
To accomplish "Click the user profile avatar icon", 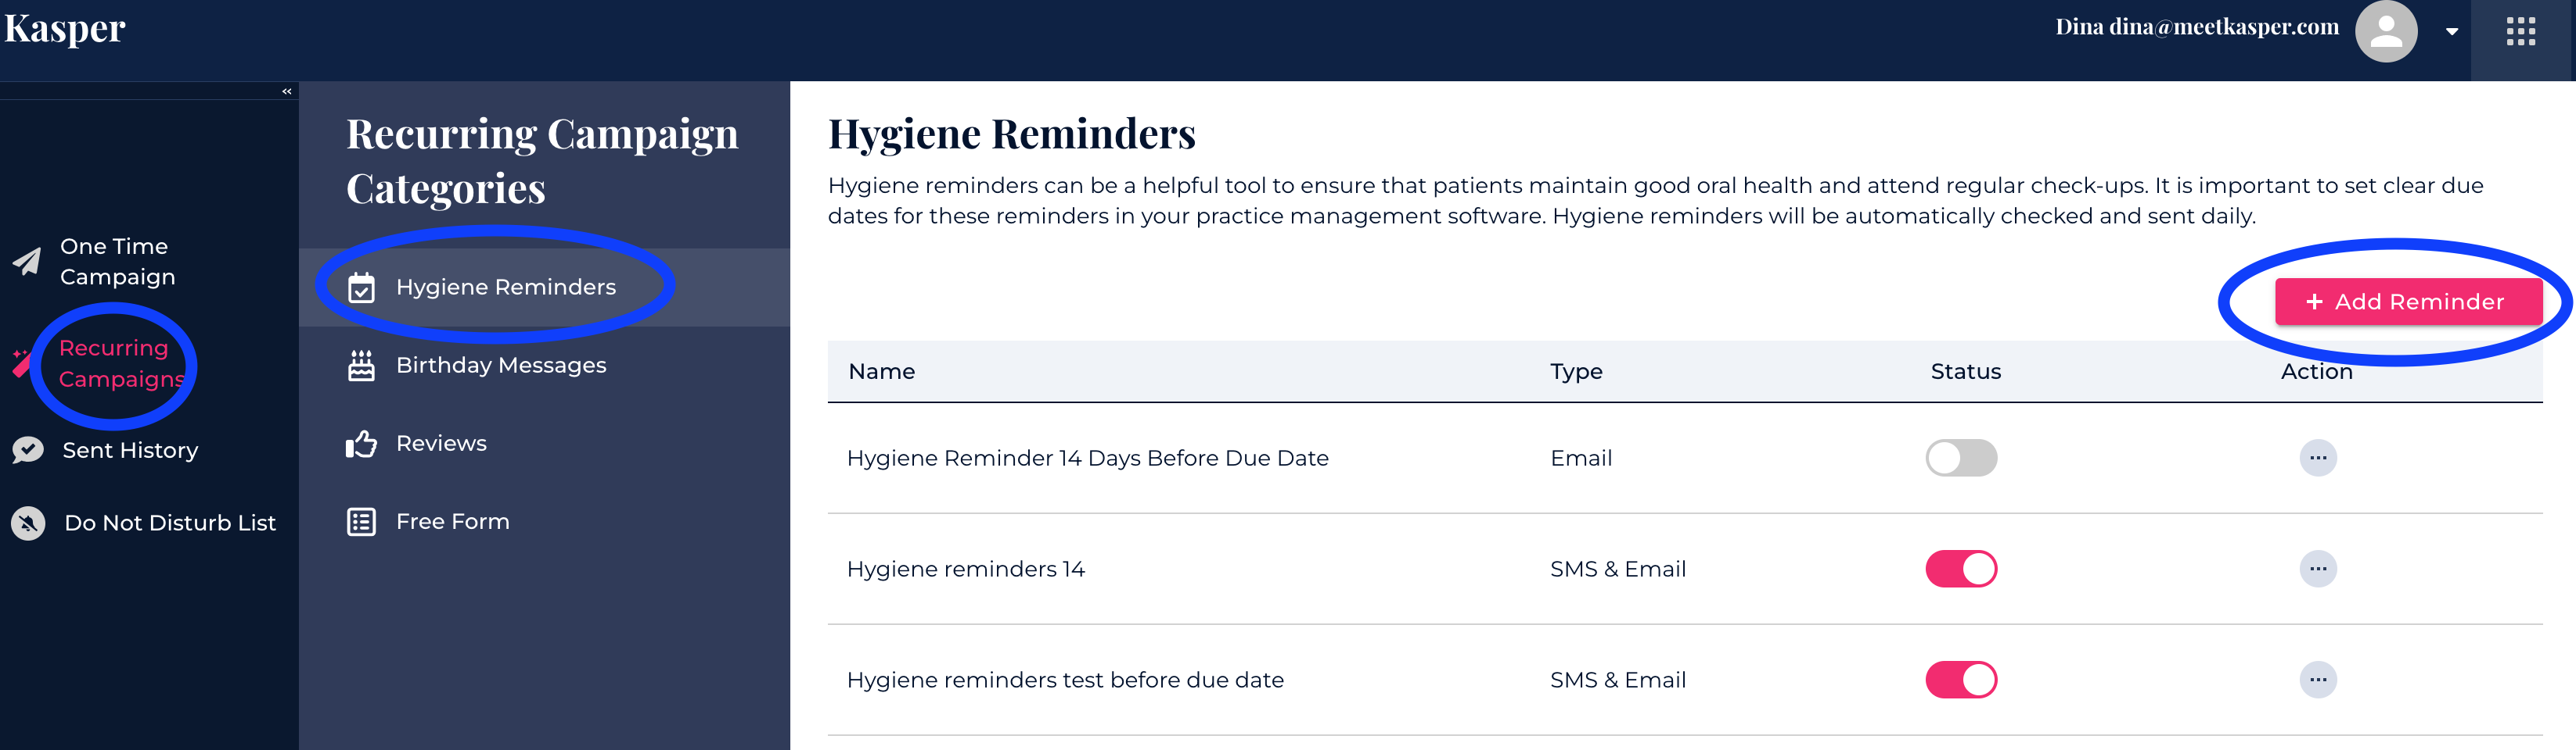I will 2385,31.
